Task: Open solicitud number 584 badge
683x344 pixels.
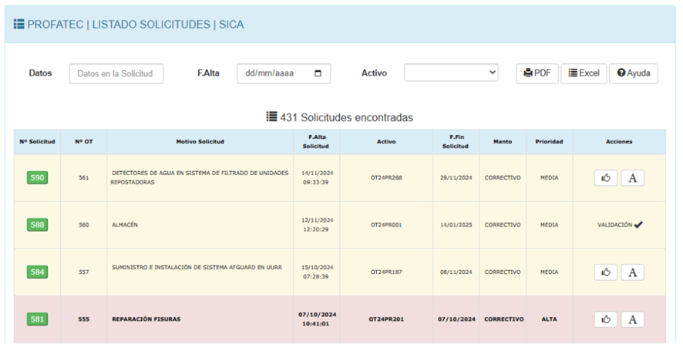Action: pos(37,272)
